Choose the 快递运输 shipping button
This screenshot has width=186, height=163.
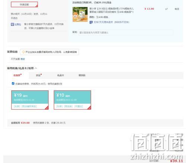coord(25,4)
